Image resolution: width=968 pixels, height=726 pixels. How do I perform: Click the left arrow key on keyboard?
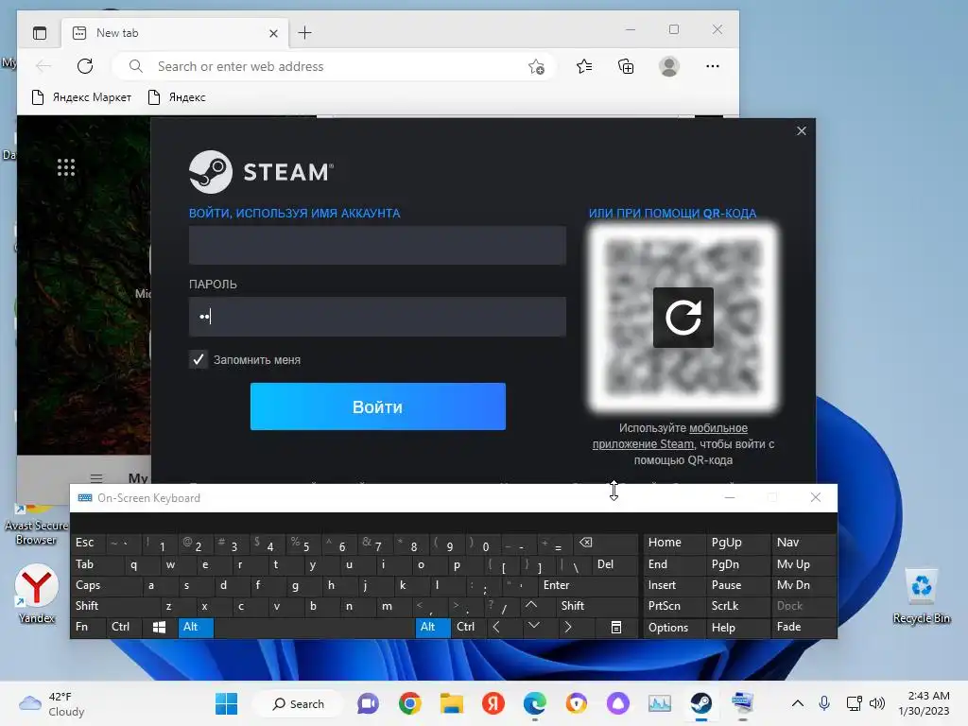click(x=505, y=627)
